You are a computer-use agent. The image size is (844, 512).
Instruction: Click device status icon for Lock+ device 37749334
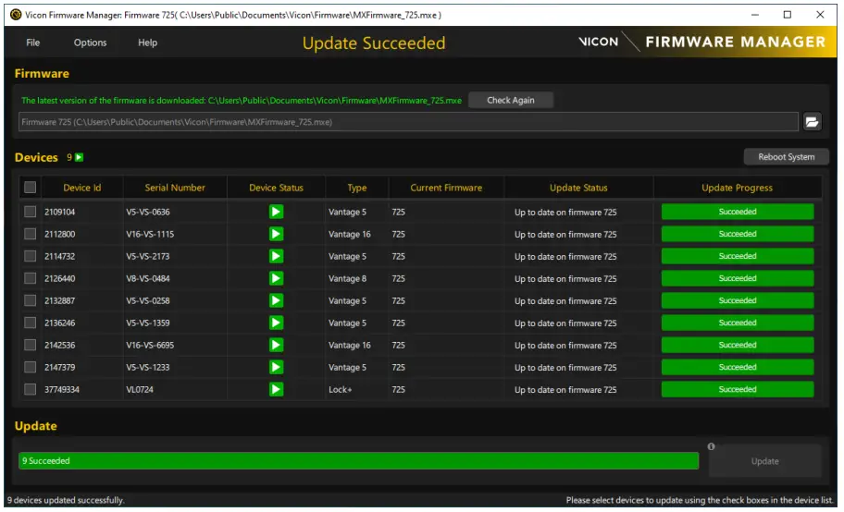[276, 389]
